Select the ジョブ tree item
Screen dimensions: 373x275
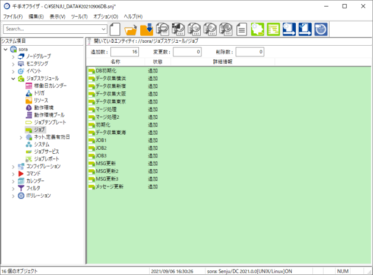[x=39, y=129]
